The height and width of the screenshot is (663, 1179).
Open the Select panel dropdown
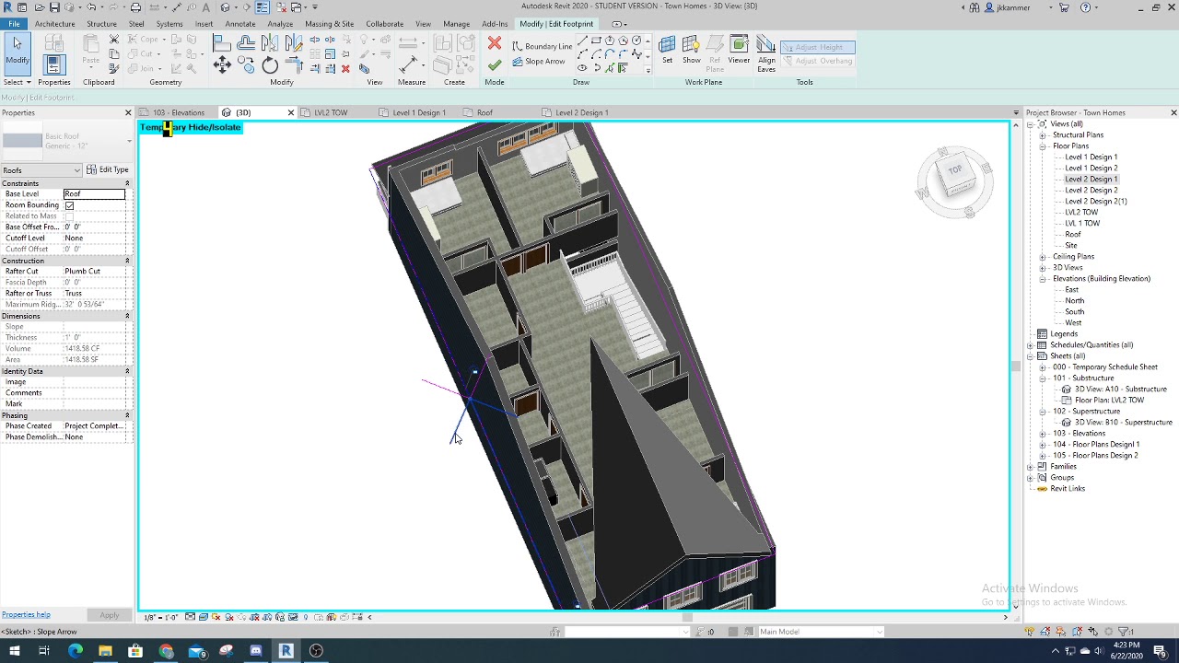[x=16, y=82]
